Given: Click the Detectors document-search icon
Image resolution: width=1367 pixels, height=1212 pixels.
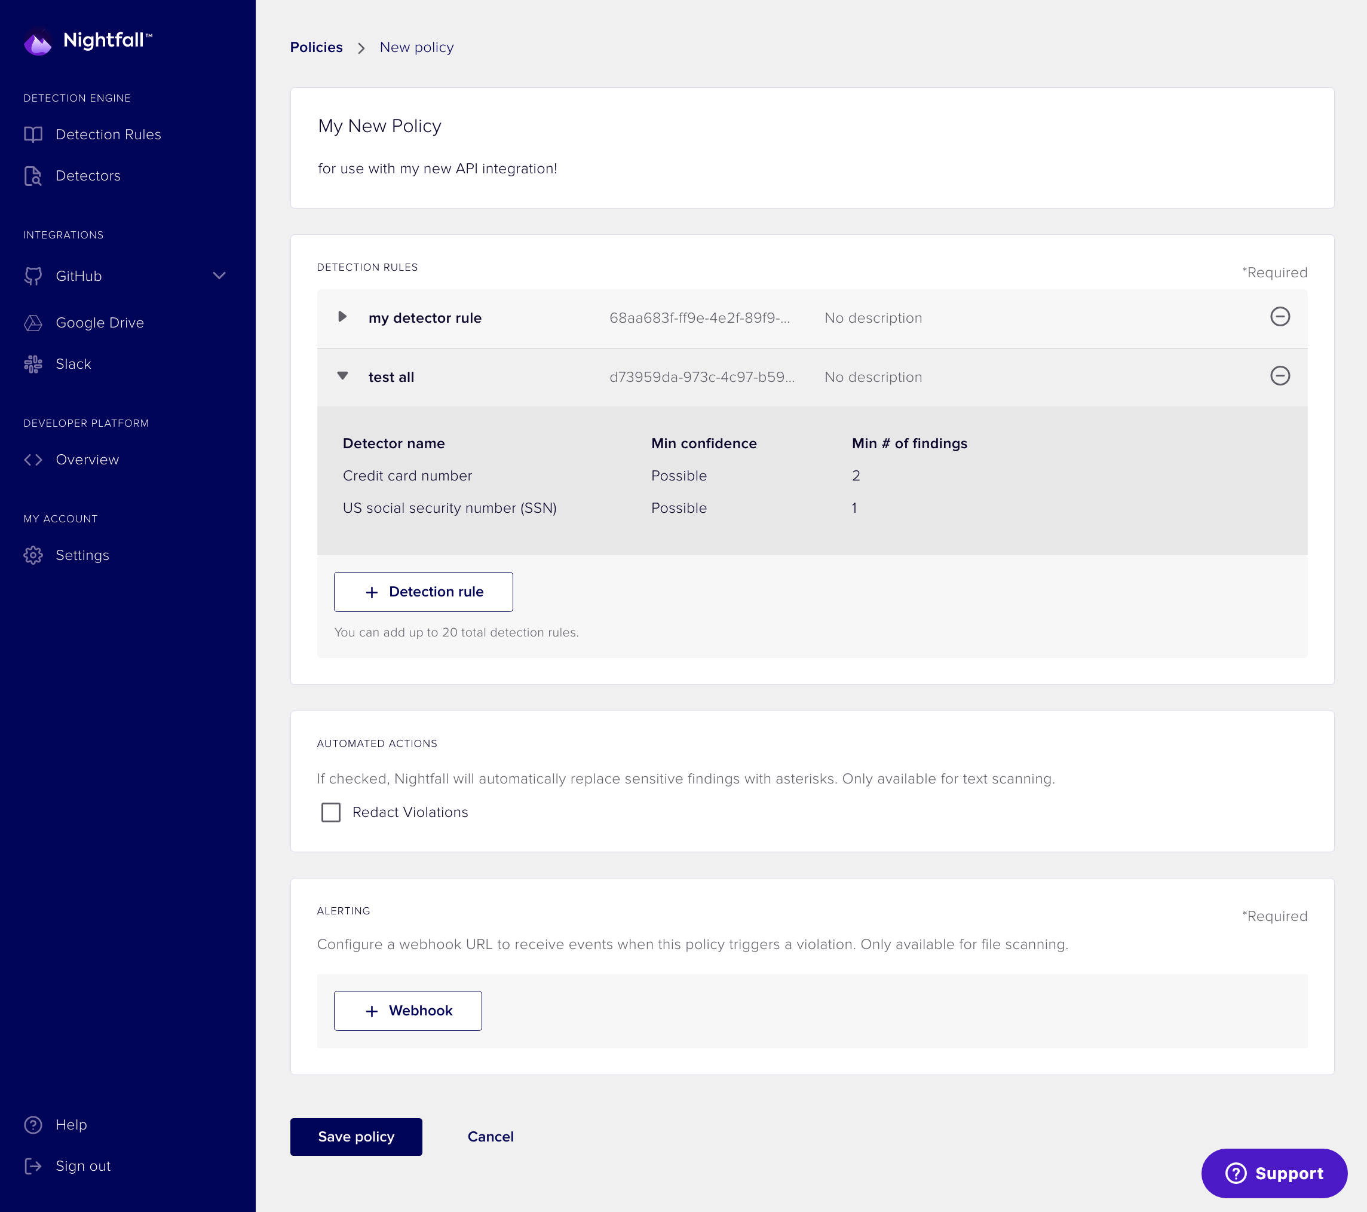Looking at the screenshot, I should point(33,176).
